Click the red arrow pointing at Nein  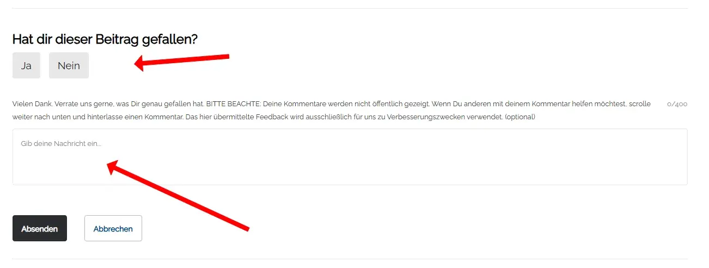[182, 62]
